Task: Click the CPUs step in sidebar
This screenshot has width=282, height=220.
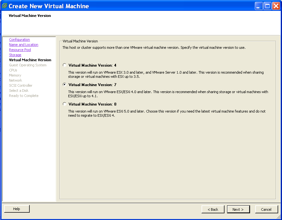Action: 13,70
